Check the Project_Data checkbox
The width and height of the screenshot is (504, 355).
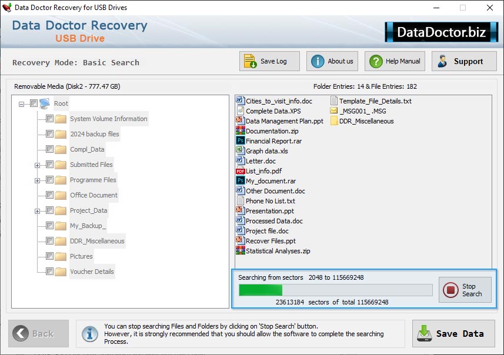[x=49, y=210]
